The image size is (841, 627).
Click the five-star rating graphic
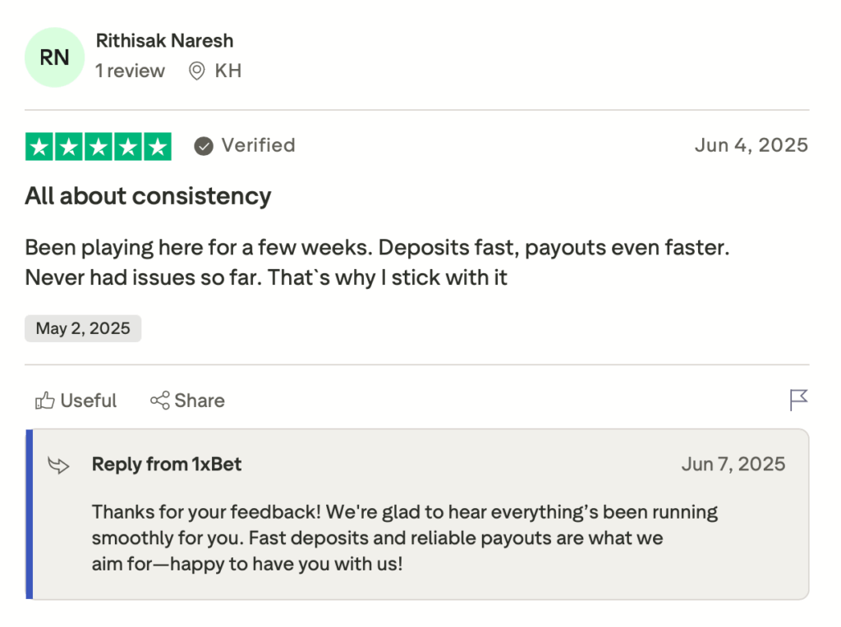coord(99,146)
